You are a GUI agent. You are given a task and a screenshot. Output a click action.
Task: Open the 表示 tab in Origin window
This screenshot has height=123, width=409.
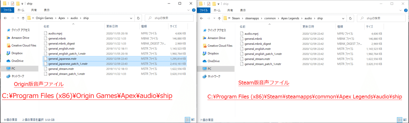(x=47, y=10)
